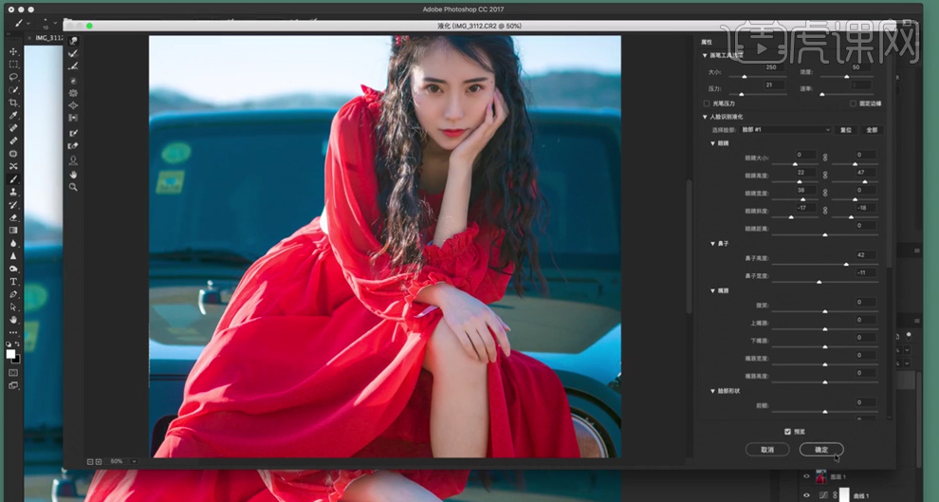
Task: Enable the 固定边缘 pin edges checkbox
Action: [x=853, y=103]
